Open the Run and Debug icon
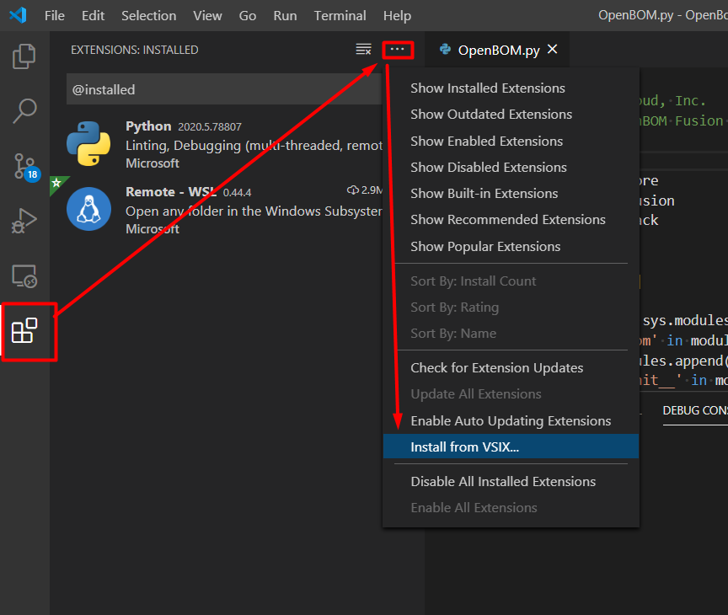Image resolution: width=728 pixels, height=615 pixels. click(24, 221)
